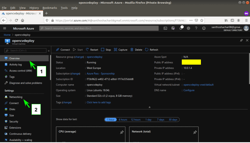Focus the Azure global search box
This screenshot has height=143, width=250.
(99, 28)
